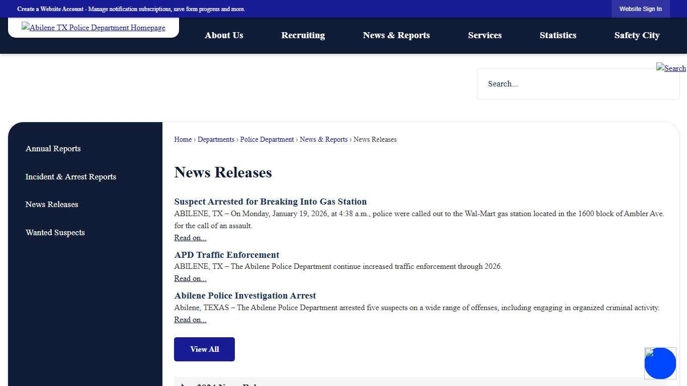The width and height of the screenshot is (687, 386).
Task: Click the Abilene TX Police Department homepage logo
Action: coord(93,28)
